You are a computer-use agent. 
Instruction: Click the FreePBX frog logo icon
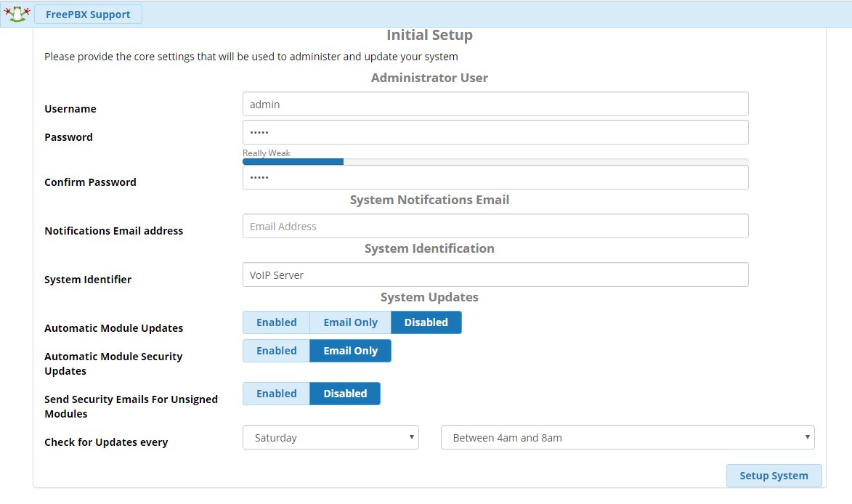17,14
